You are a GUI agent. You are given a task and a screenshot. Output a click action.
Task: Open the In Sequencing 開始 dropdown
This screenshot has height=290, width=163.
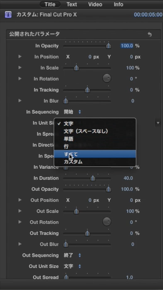click(x=72, y=112)
